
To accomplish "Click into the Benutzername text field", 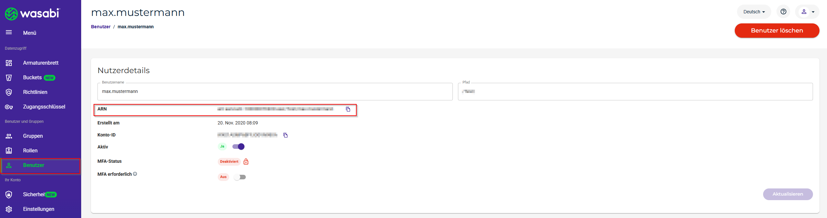I will pos(274,92).
